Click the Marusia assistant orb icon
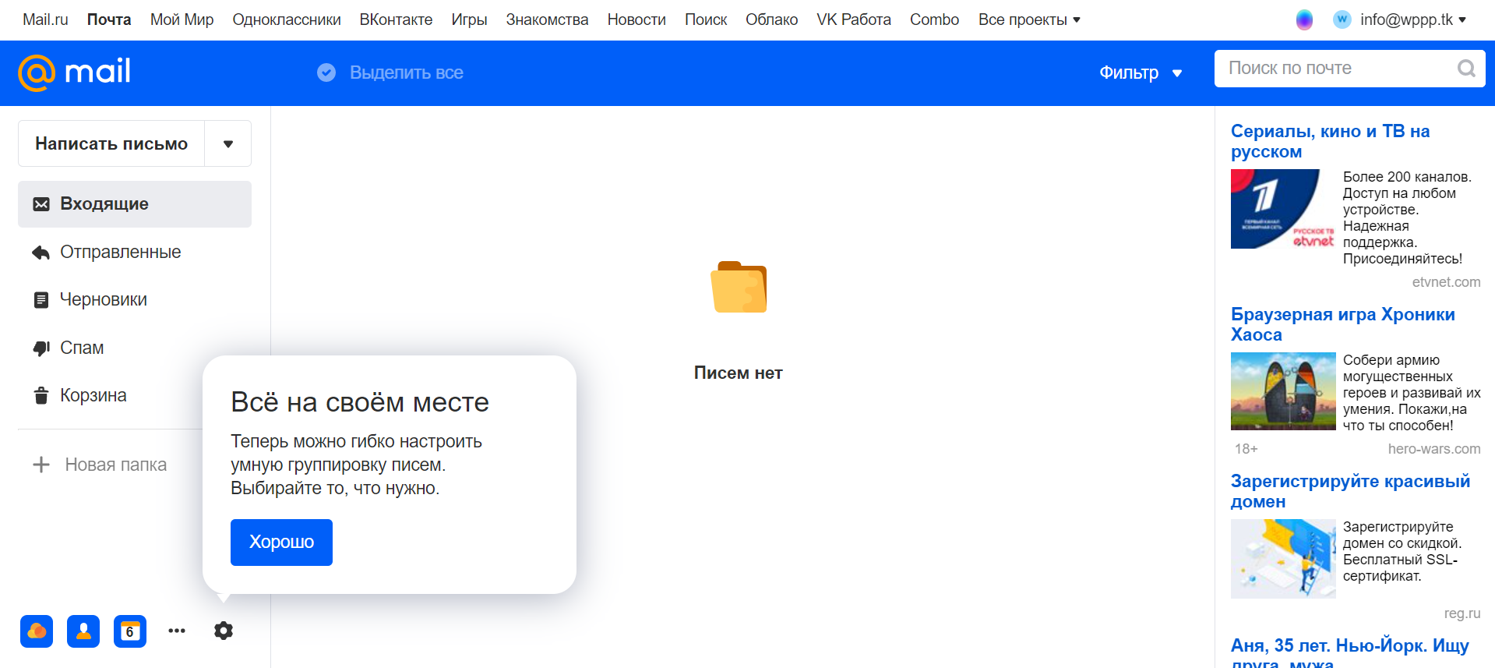Viewport: 1495px width, 668px height. [x=1304, y=20]
